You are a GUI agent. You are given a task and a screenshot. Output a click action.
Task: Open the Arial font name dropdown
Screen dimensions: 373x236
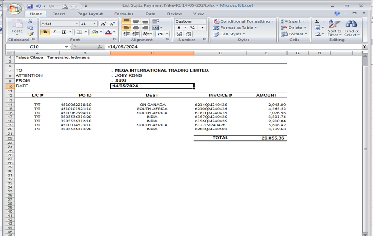pyautogui.click(x=77, y=24)
